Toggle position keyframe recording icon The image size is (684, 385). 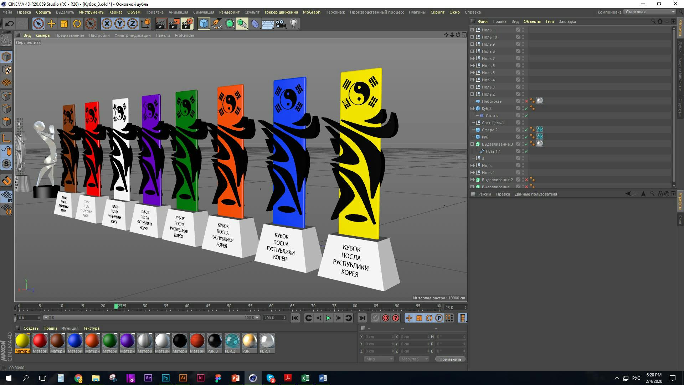[409, 318]
